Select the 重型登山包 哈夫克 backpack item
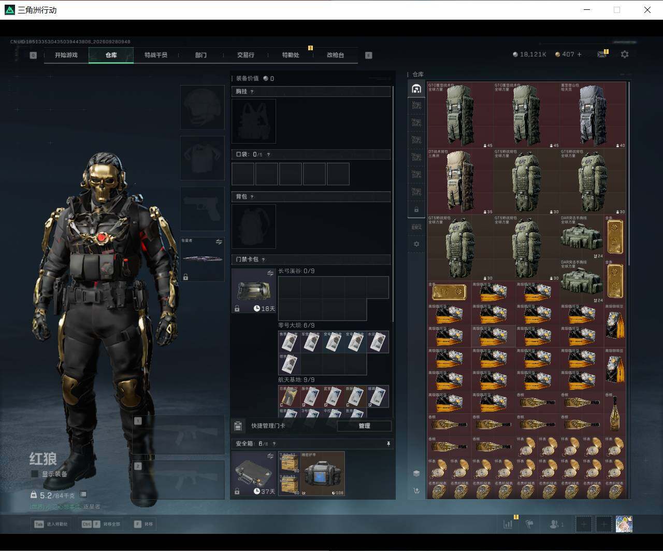The height and width of the screenshot is (551, 663). click(x=593, y=115)
